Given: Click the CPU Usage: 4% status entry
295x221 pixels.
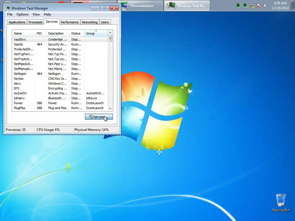Looking at the screenshot, I should [48, 130].
